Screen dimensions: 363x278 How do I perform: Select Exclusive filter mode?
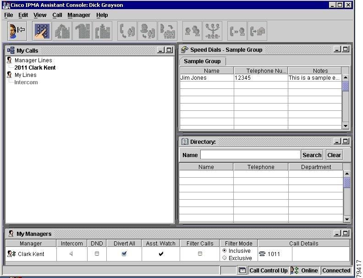coord(224,258)
